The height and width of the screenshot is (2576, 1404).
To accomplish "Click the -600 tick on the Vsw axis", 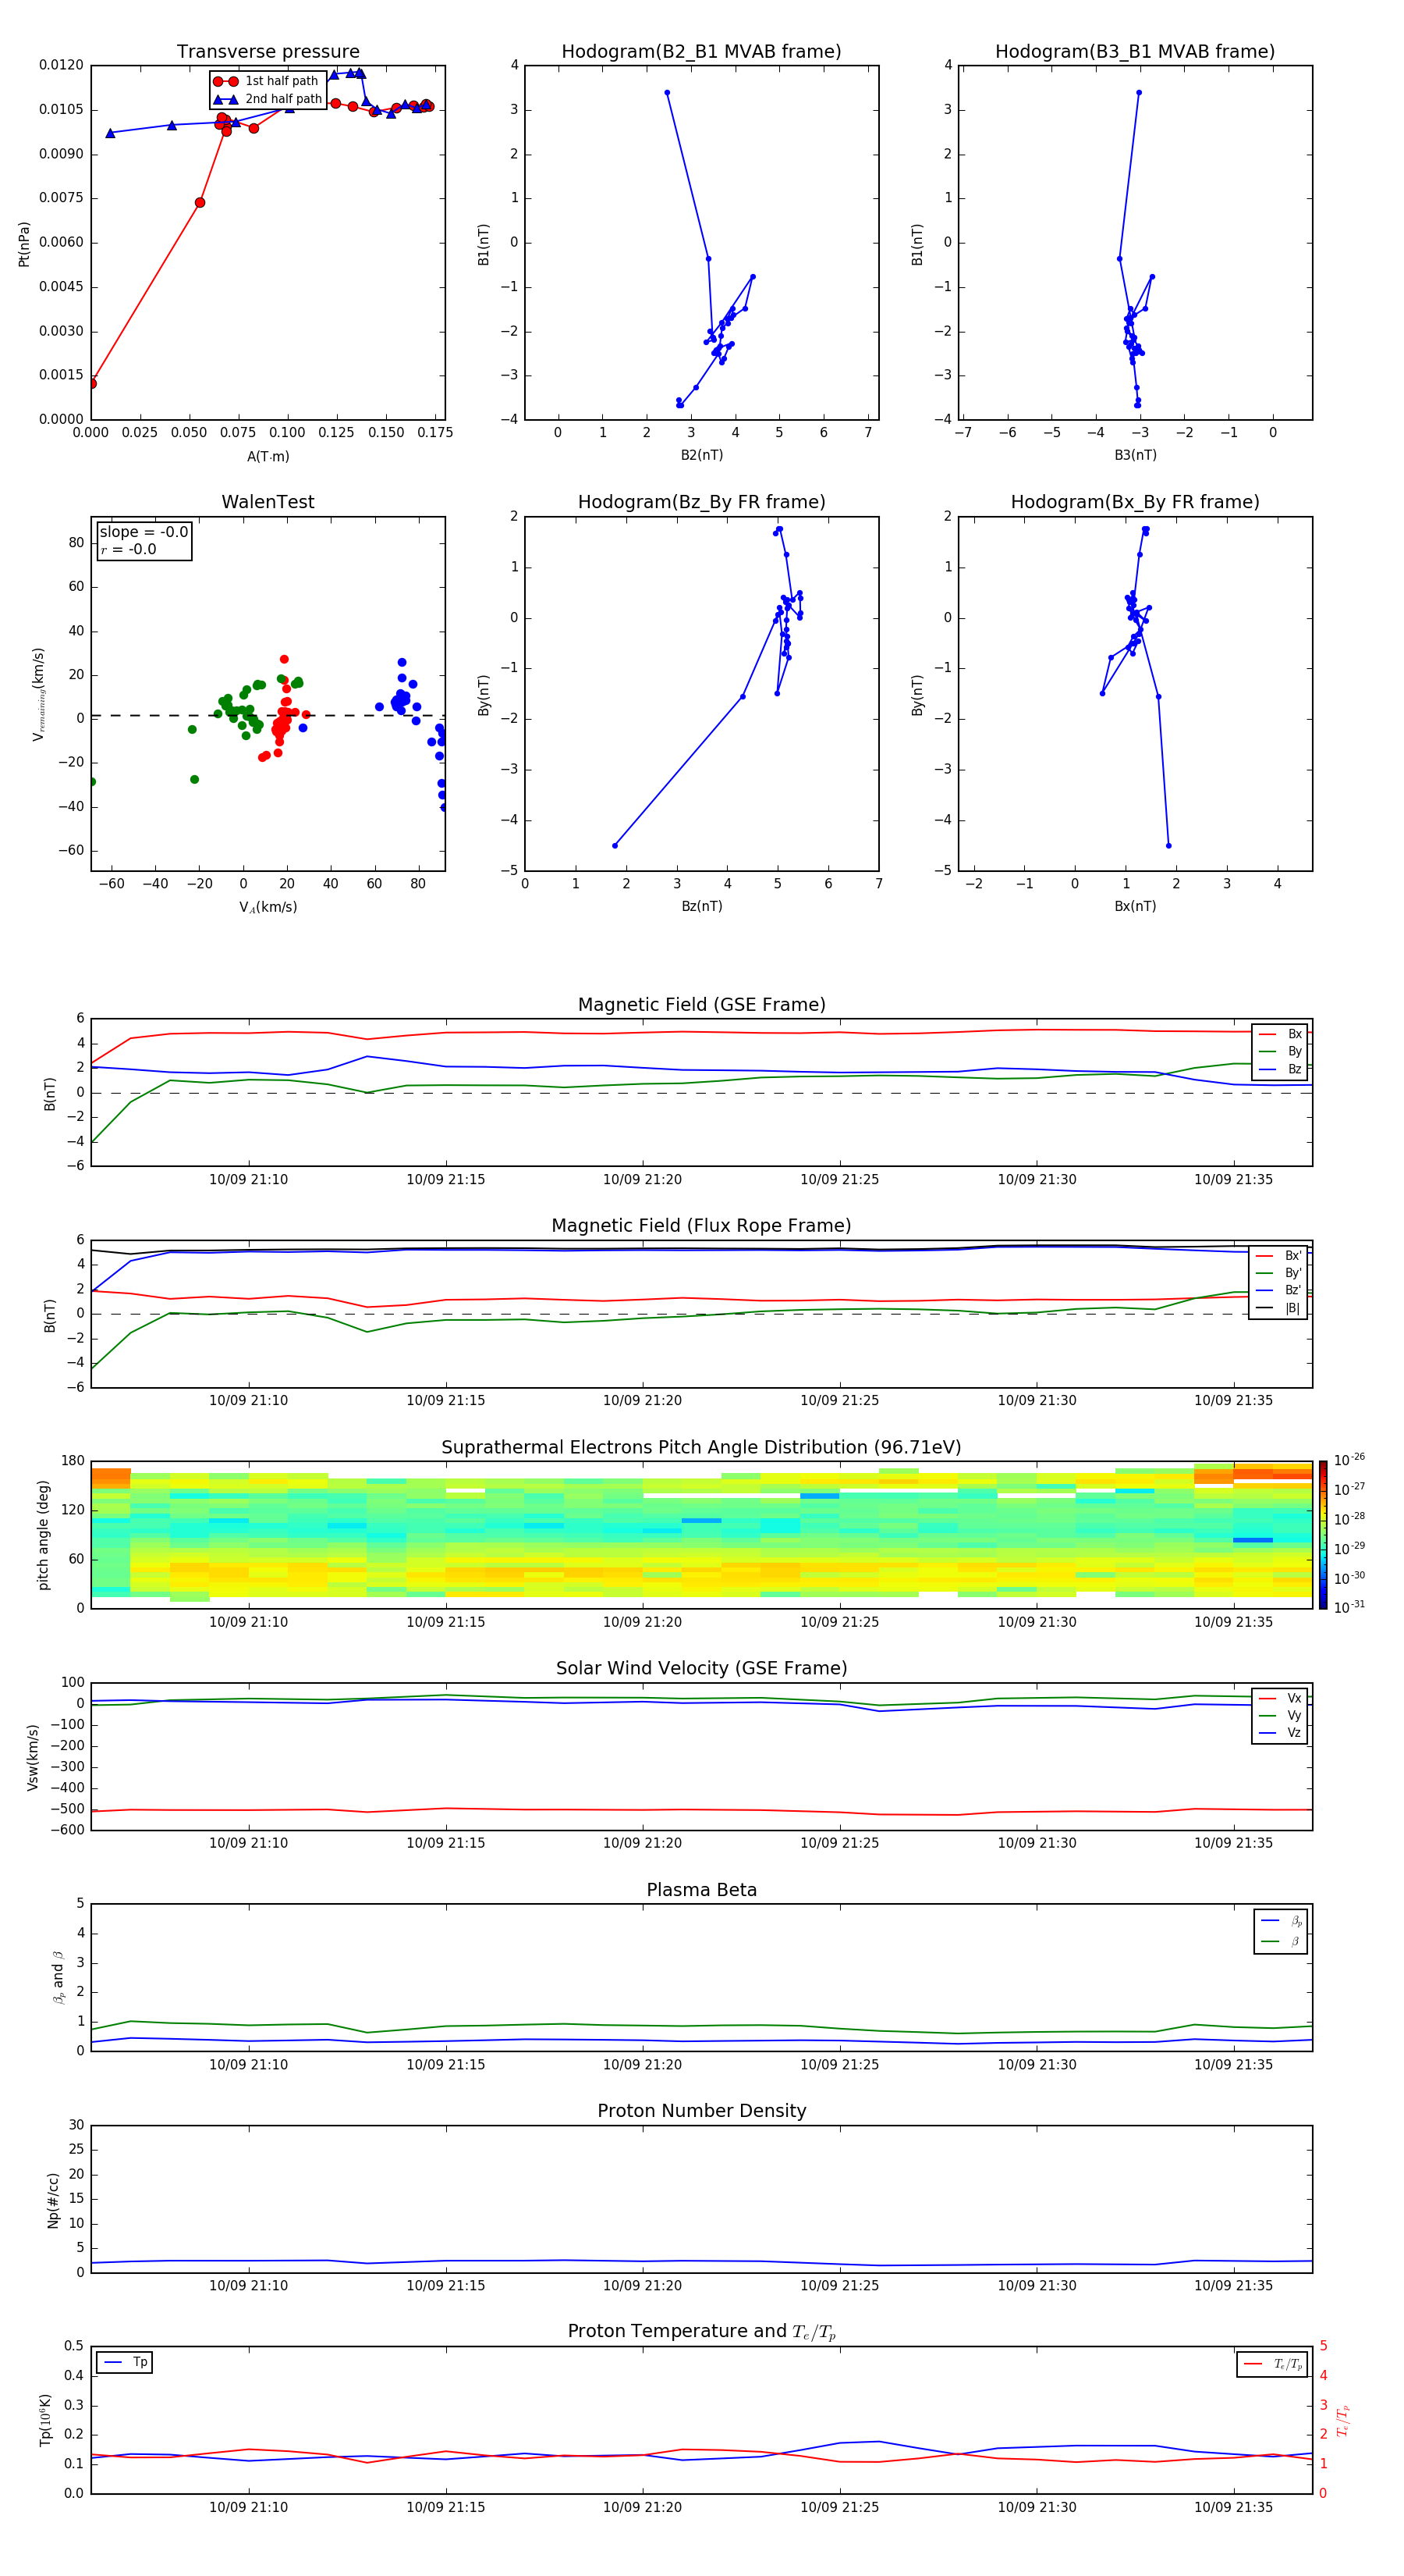I will 66,1831.
